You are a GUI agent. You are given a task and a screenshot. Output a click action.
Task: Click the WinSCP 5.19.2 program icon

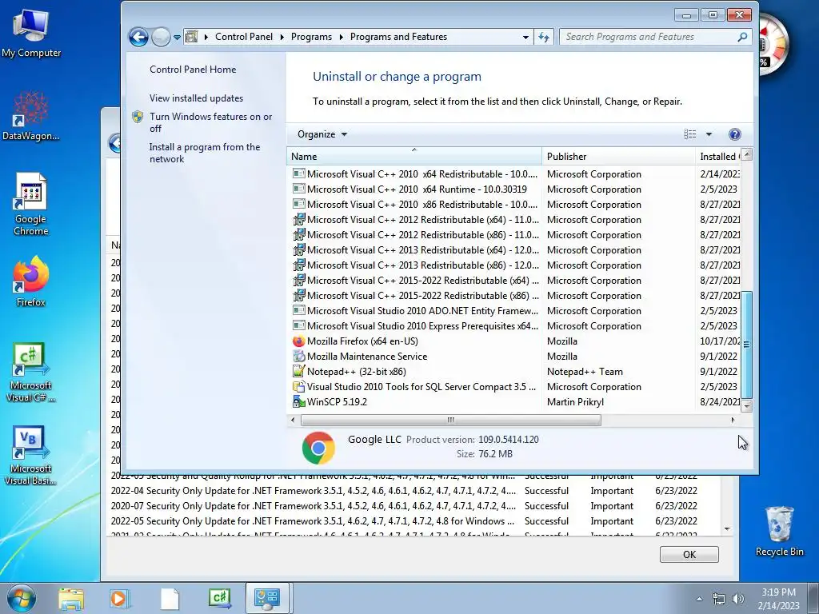(x=299, y=401)
